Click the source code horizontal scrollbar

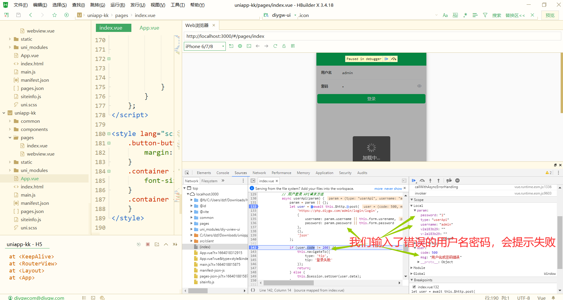click(288, 283)
